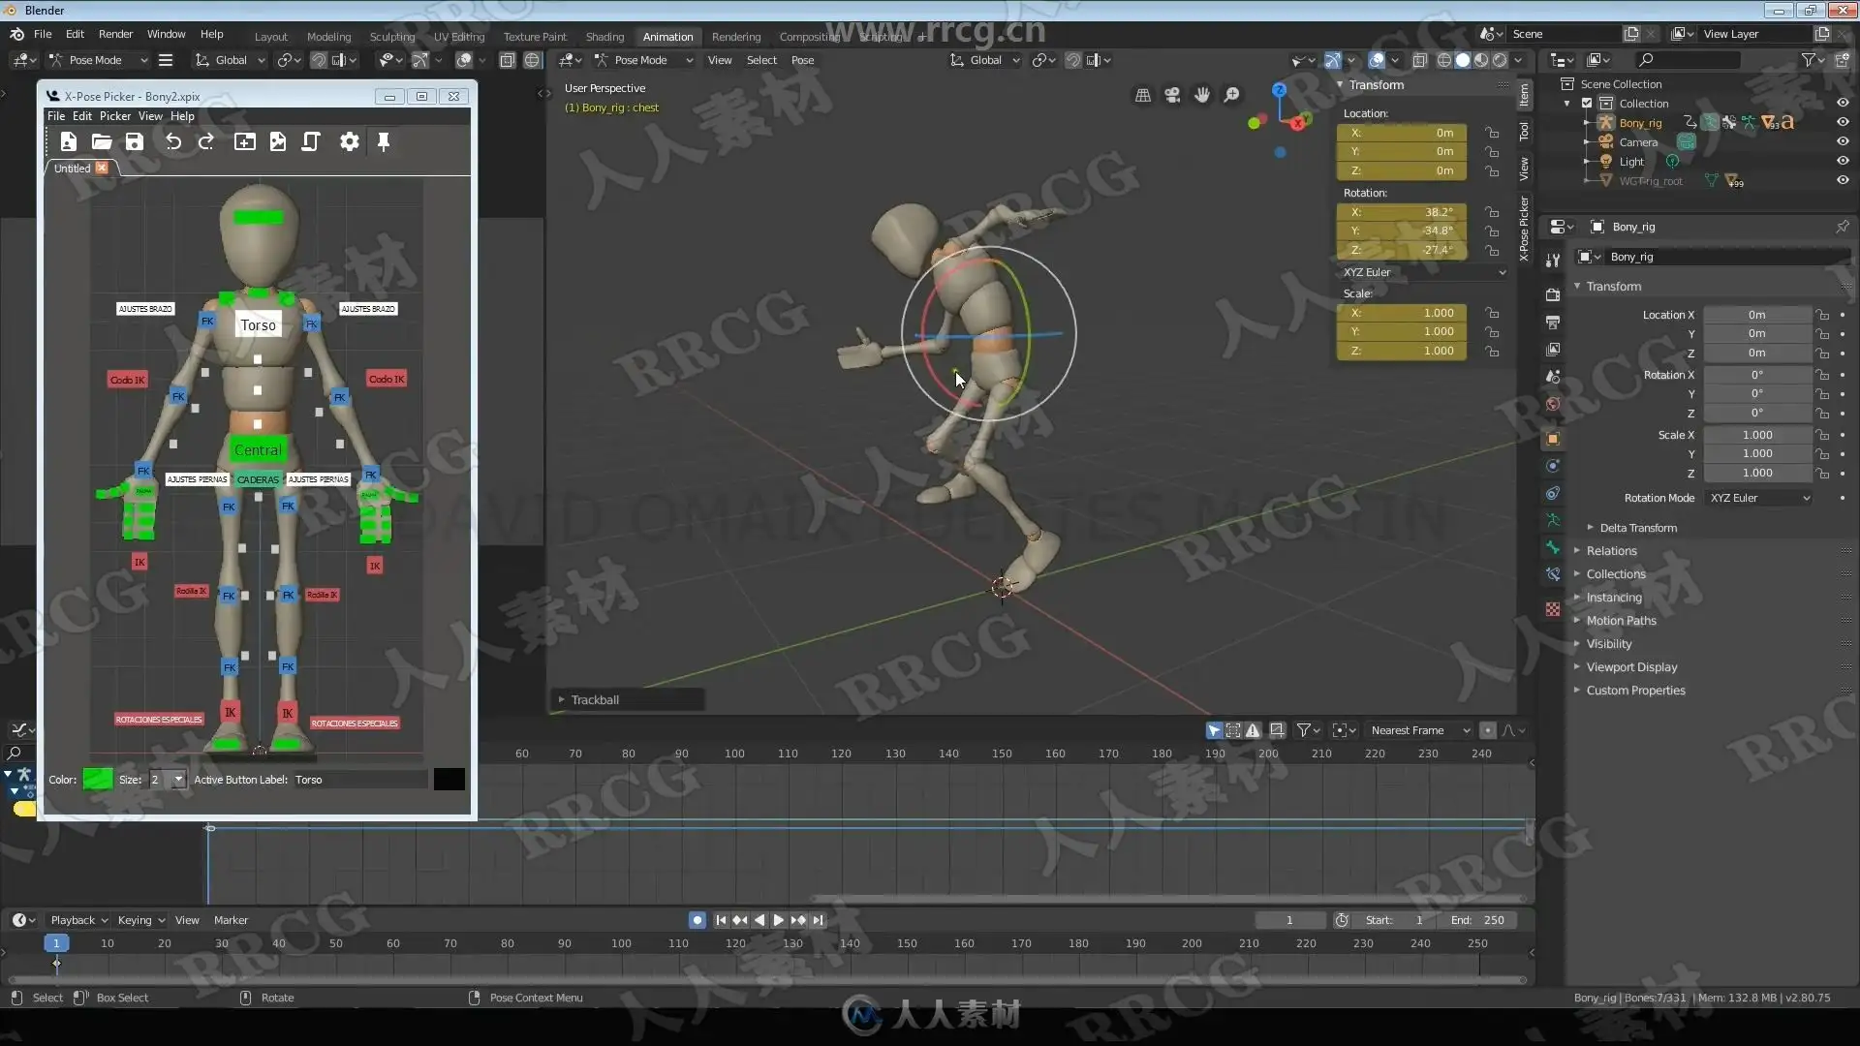
Task: Click the Save icon in X-Pose Picker
Action: pos(134,142)
